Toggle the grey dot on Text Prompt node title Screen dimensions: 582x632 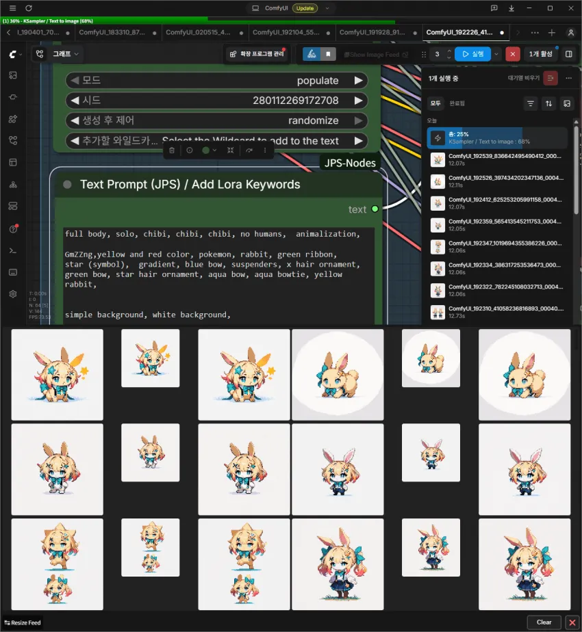67,185
